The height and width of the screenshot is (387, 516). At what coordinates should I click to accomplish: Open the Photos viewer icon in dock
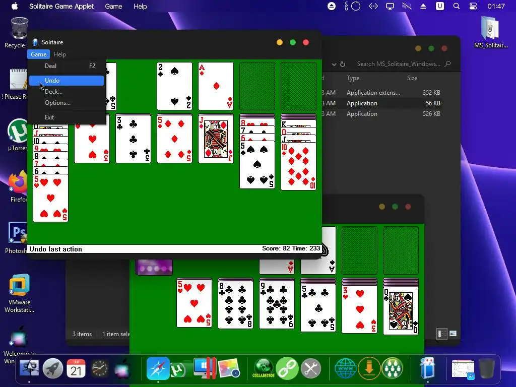(x=228, y=368)
